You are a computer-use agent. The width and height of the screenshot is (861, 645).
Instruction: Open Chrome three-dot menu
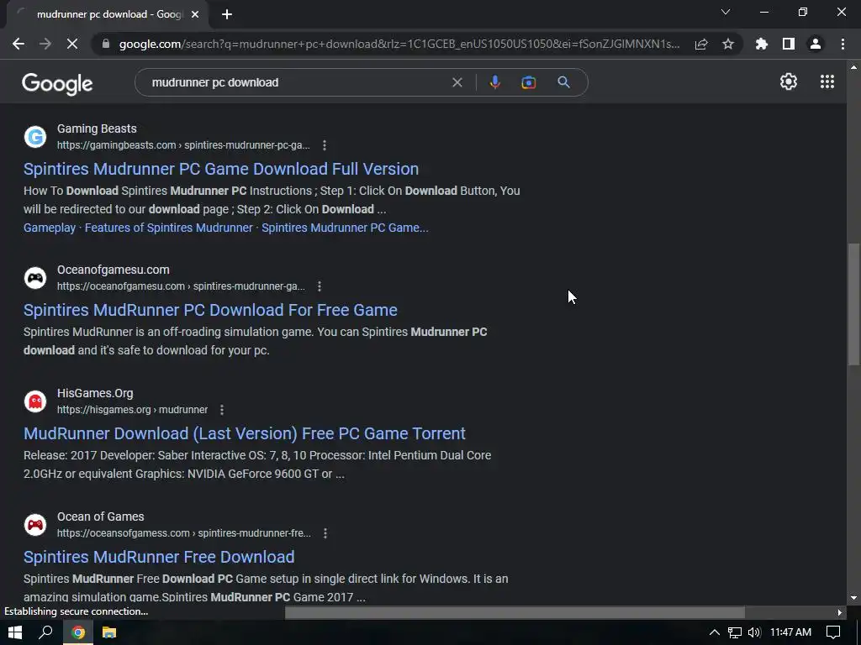[843, 44]
